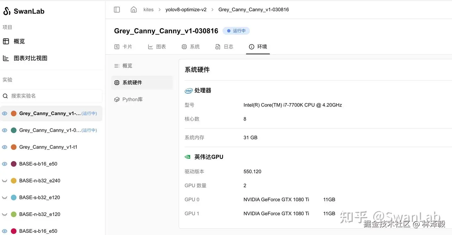Click the Grey_Canny_Canny_v1-030816 breadcrumb
The width and height of the screenshot is (452, 235).
[254, 10]
